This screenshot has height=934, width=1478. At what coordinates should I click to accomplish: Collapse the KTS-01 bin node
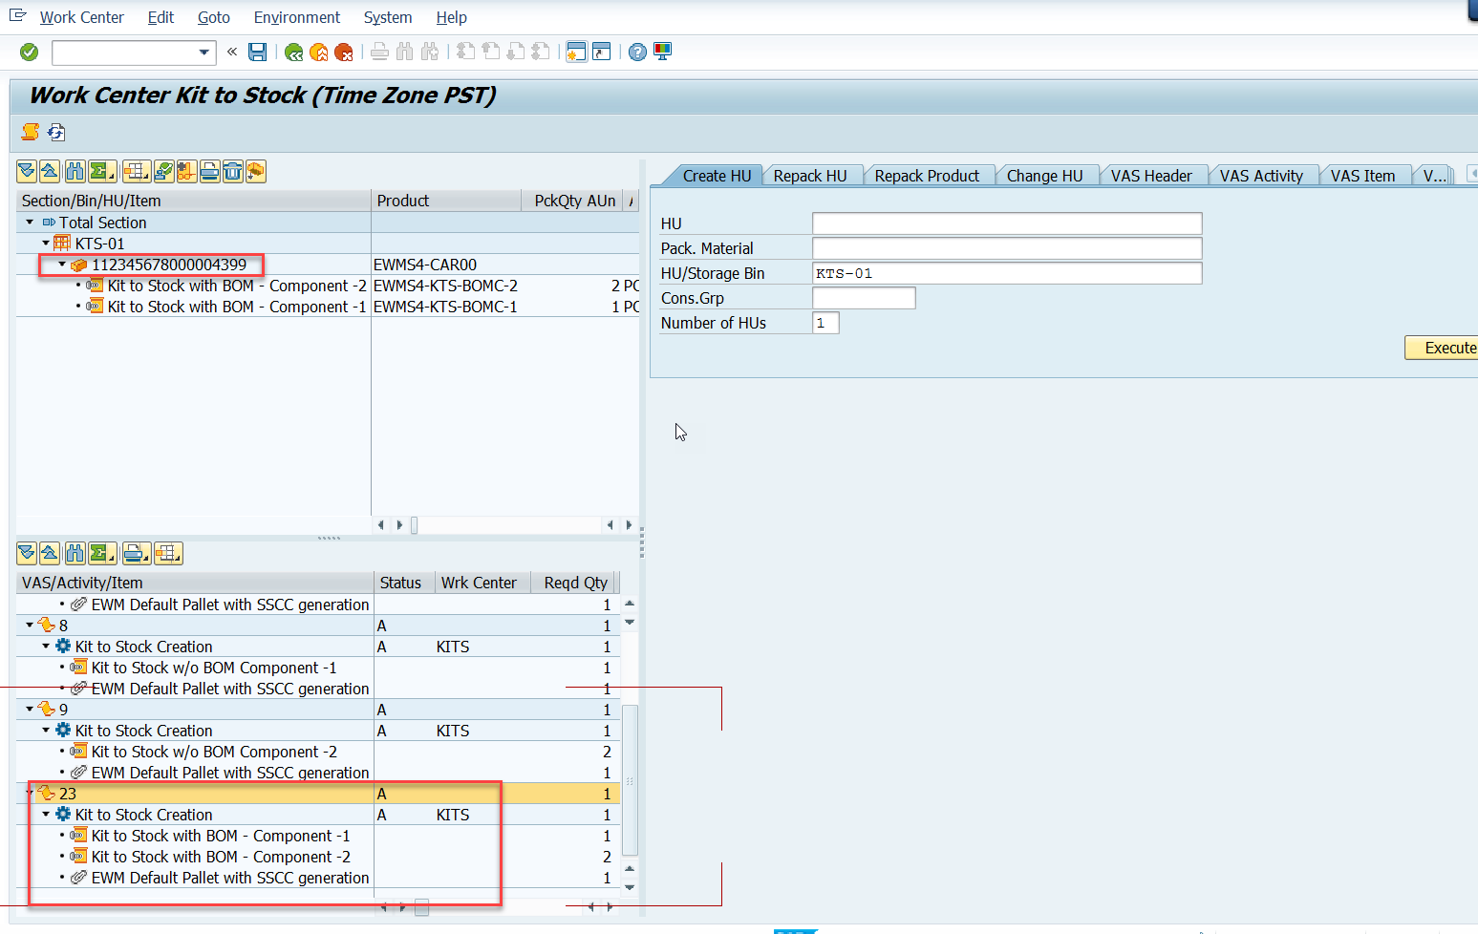(x=45, y=244)
